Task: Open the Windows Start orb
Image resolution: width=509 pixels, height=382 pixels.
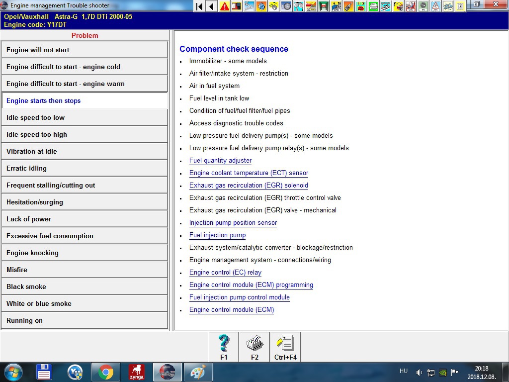Action: [x=13, y=372]
